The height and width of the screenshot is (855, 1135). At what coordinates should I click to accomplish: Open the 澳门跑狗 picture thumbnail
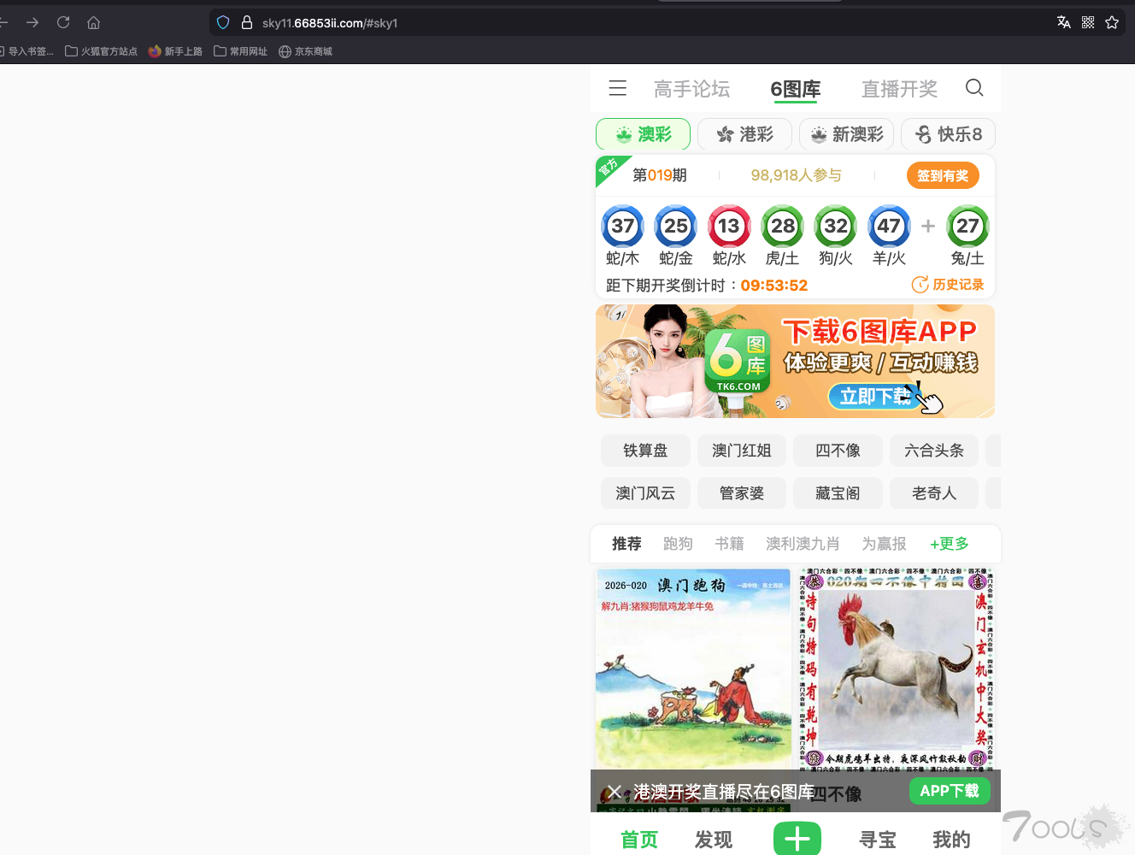693,669
